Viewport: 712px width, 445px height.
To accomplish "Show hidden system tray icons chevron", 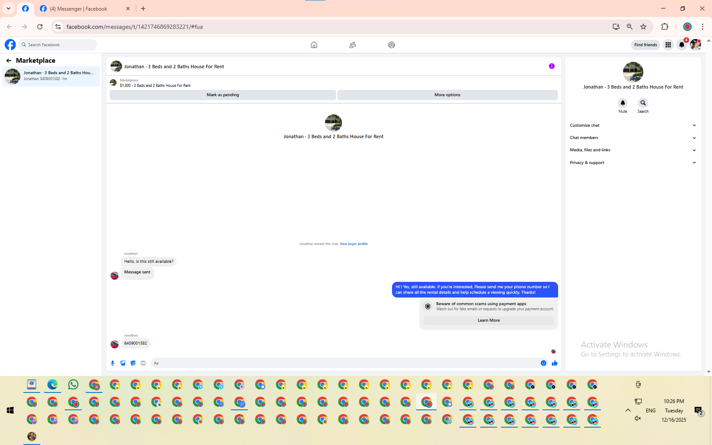I will (x=628, y=410).
